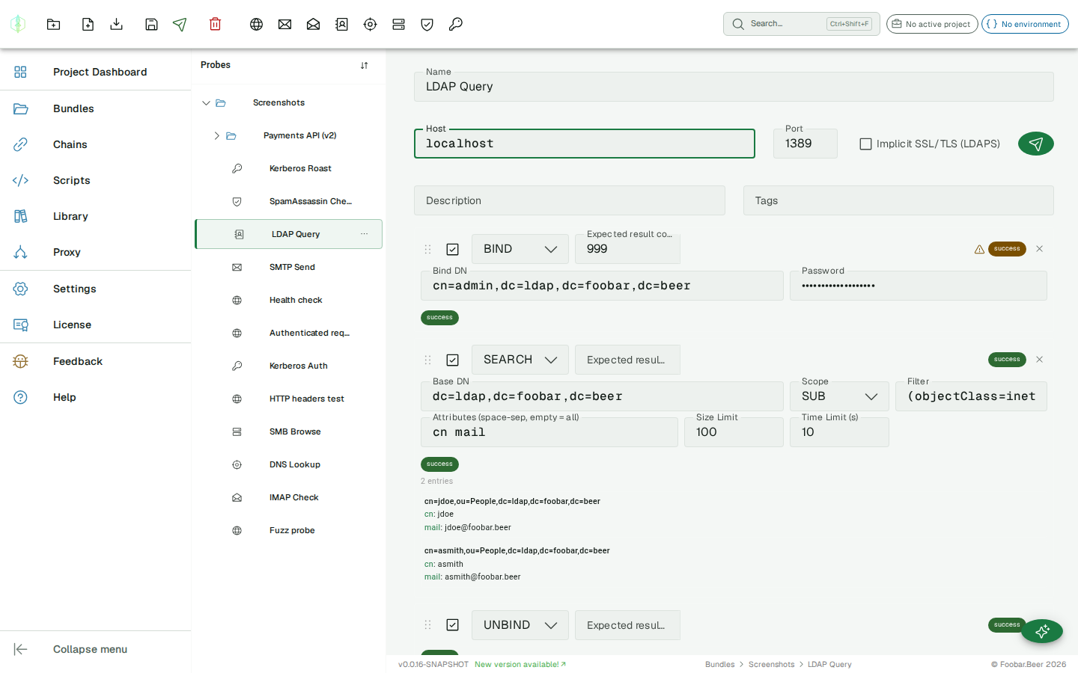Click the drag handle of BIND step
Image resolution: width=1078 pixels, height=673 pixels.
click(427, 249)
